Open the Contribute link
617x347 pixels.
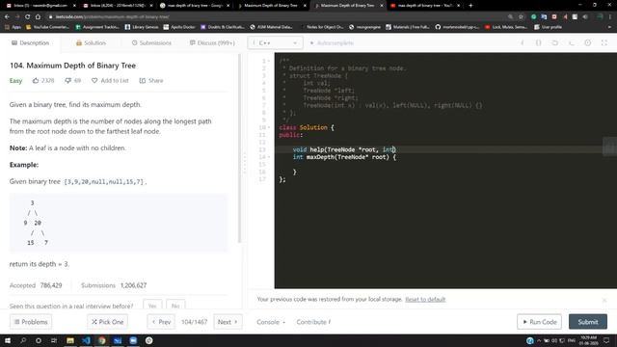313,322
